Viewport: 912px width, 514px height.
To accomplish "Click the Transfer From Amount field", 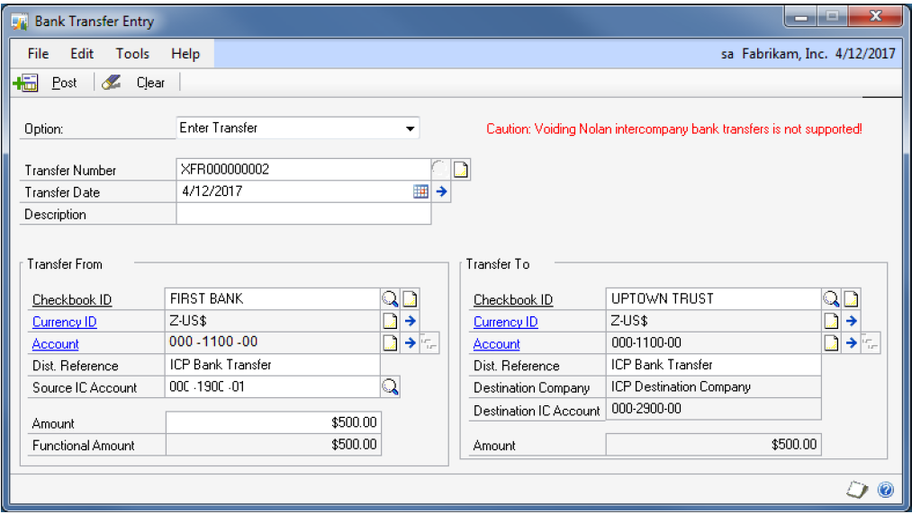I will point(273,422).
